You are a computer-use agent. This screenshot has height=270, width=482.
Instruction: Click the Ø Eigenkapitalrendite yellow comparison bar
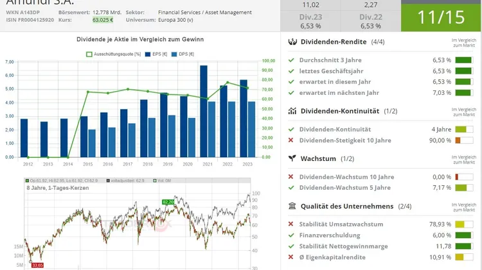[464, 257]
